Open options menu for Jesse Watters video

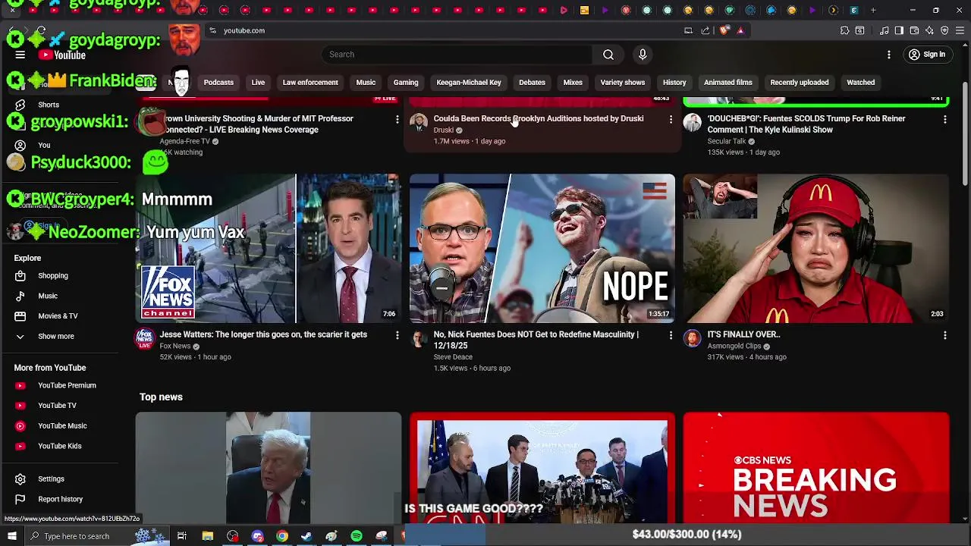397,335
